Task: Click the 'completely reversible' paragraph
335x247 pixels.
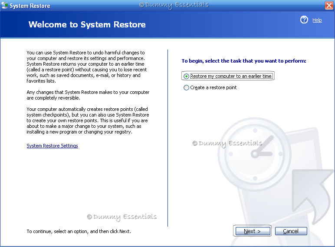Action: [x=88, y=95]
